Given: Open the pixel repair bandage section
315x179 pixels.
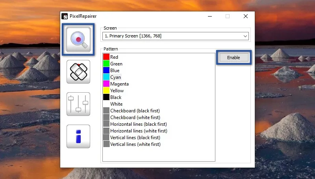Looking at the screenshot, I should [78, 72].
